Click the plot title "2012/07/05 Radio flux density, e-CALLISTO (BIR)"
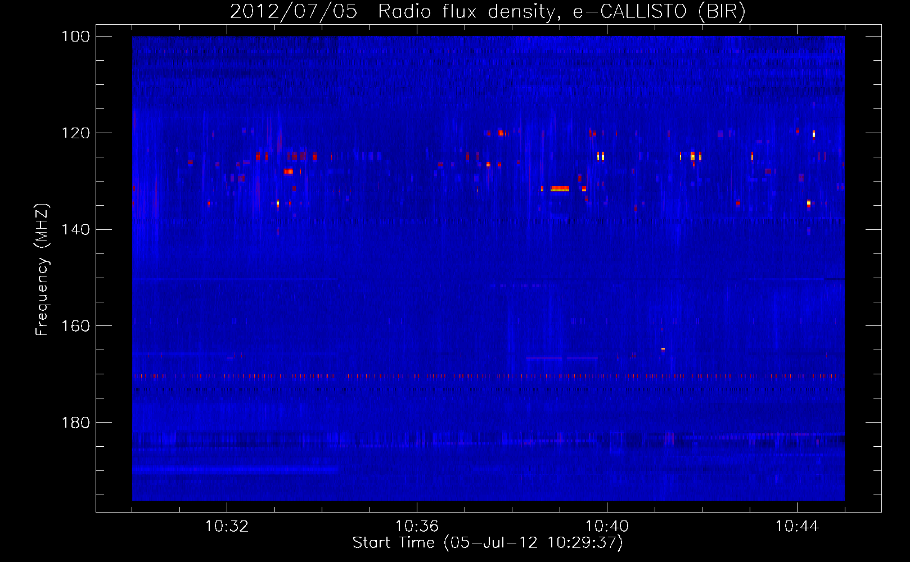910x562 pixels. click(488, 11)
